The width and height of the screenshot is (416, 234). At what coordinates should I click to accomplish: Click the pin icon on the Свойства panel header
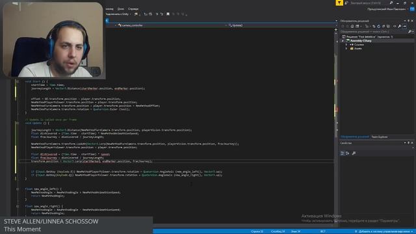pos(409,143)
